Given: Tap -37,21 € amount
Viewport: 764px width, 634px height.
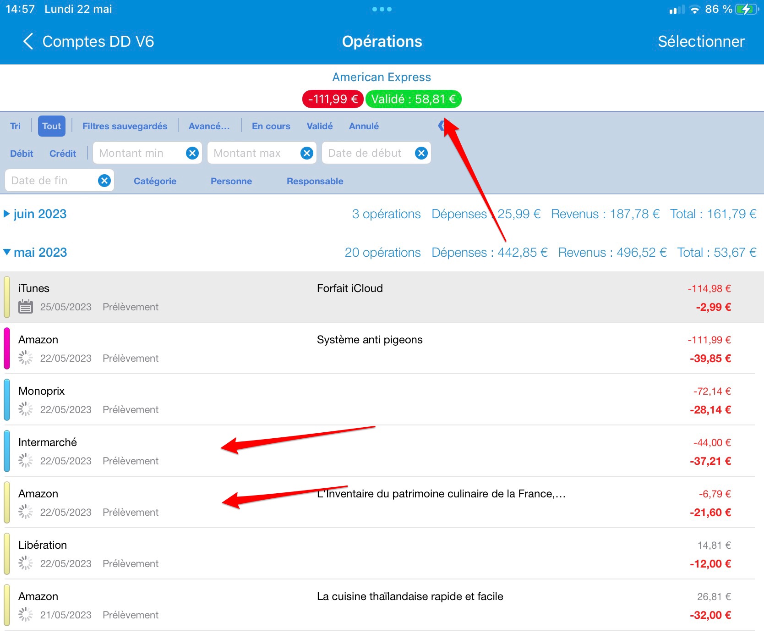Looking at the screenshot, I should pyautogui.click(x=710, y=461).
